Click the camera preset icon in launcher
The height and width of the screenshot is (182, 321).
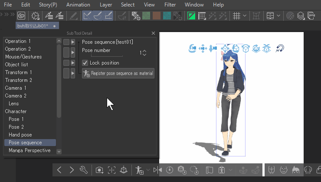coord(99,170)
